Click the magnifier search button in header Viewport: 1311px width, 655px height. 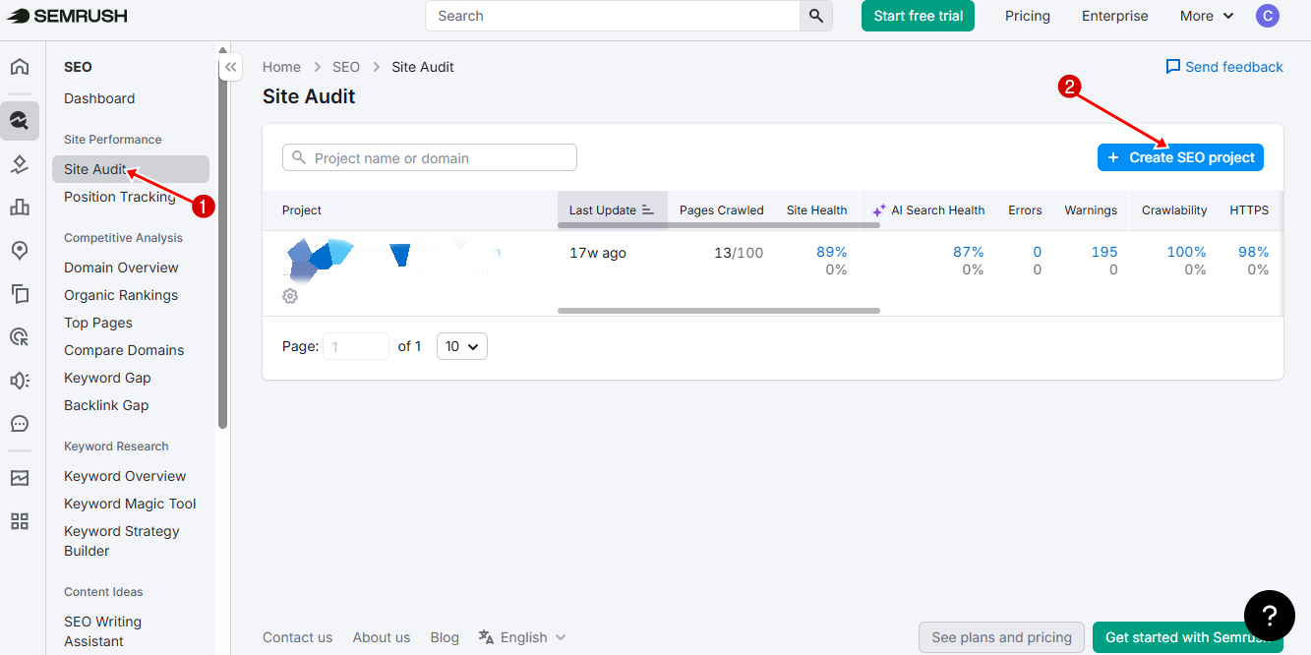(x=816, y=16)
